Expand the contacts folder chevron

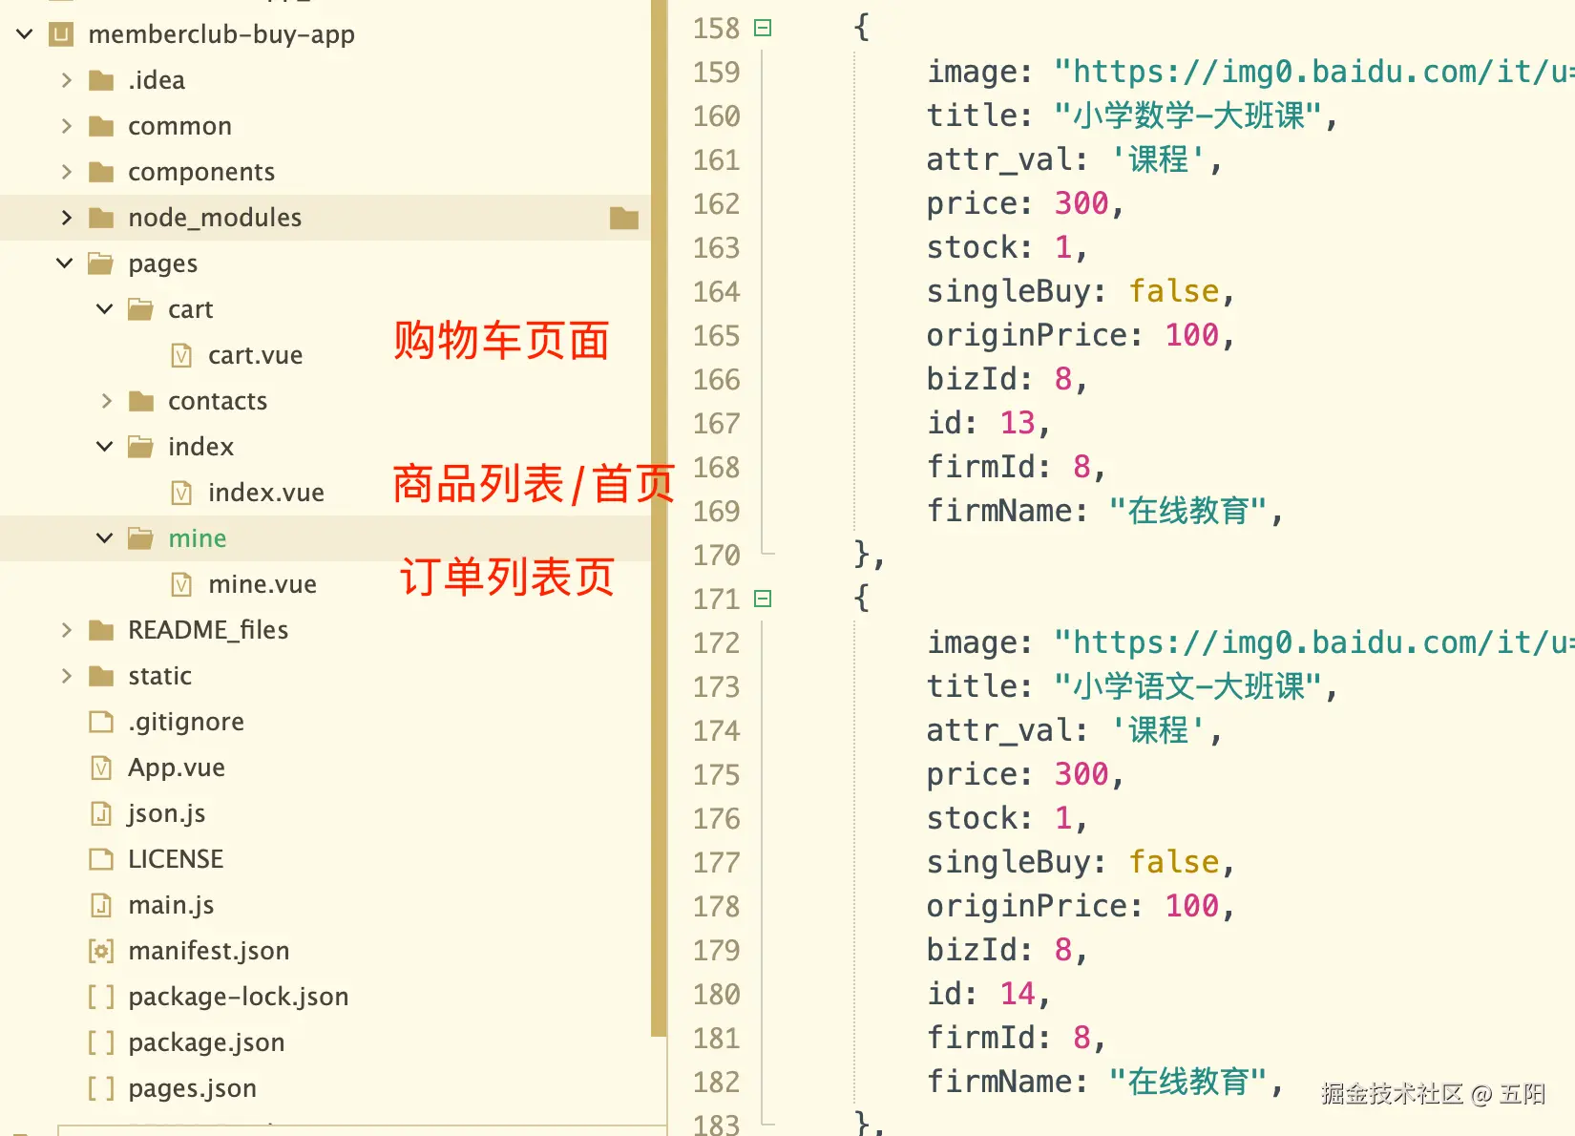click(106, 401)
